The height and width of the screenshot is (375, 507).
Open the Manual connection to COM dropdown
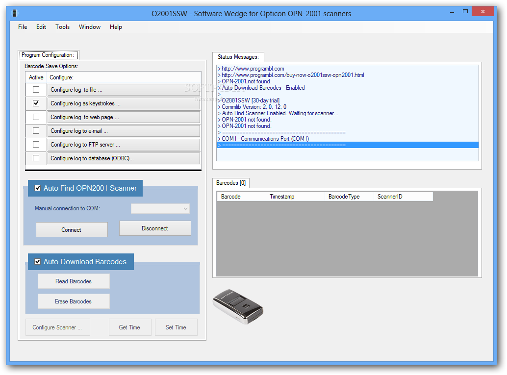(160, 208)
